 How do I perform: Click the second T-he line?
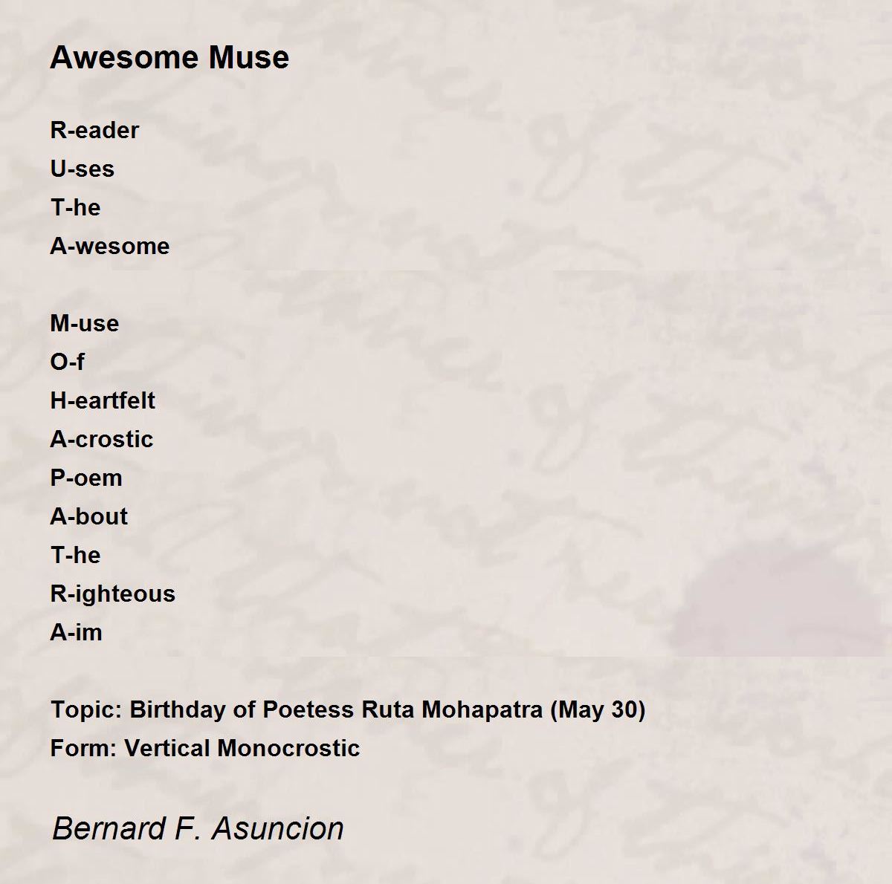pyautogui.click(x=75, y=555)
